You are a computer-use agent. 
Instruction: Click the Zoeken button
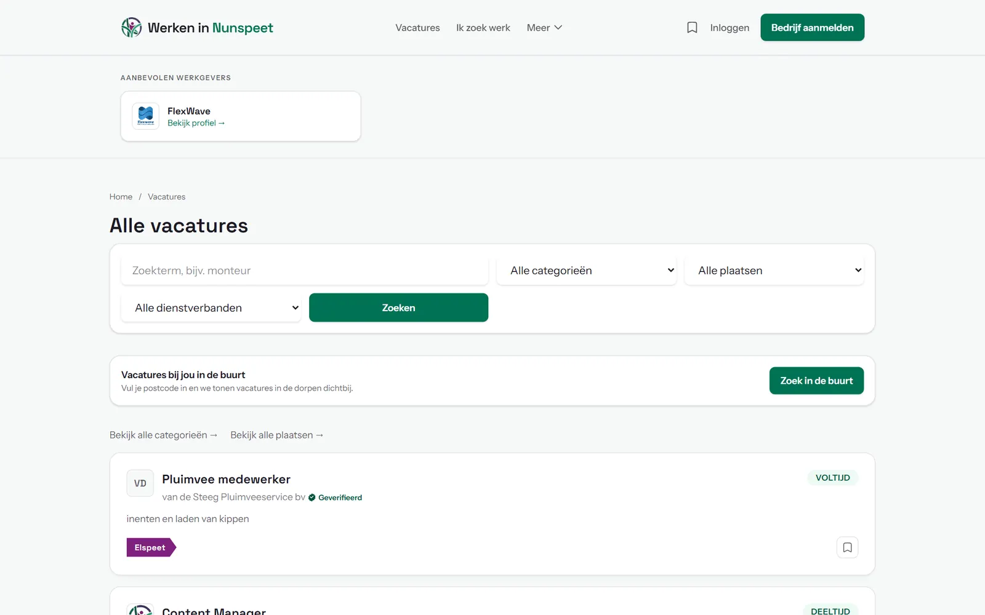[x=398, y=307]
